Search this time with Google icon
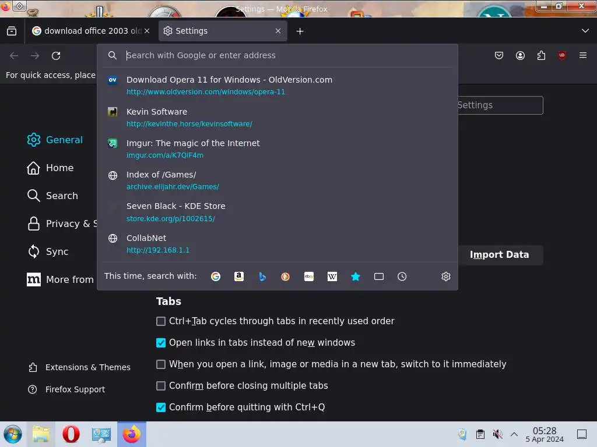The image size is (597, 447). tap(216, 276)
